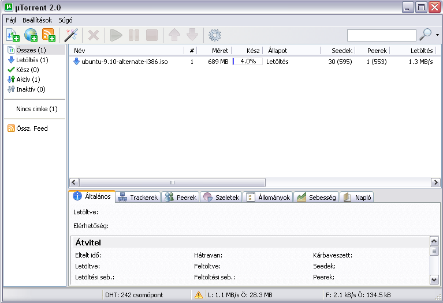Screen dimensions: 443x303
Task: Sort by the Kész column header
Action: [x=247, y=51]
